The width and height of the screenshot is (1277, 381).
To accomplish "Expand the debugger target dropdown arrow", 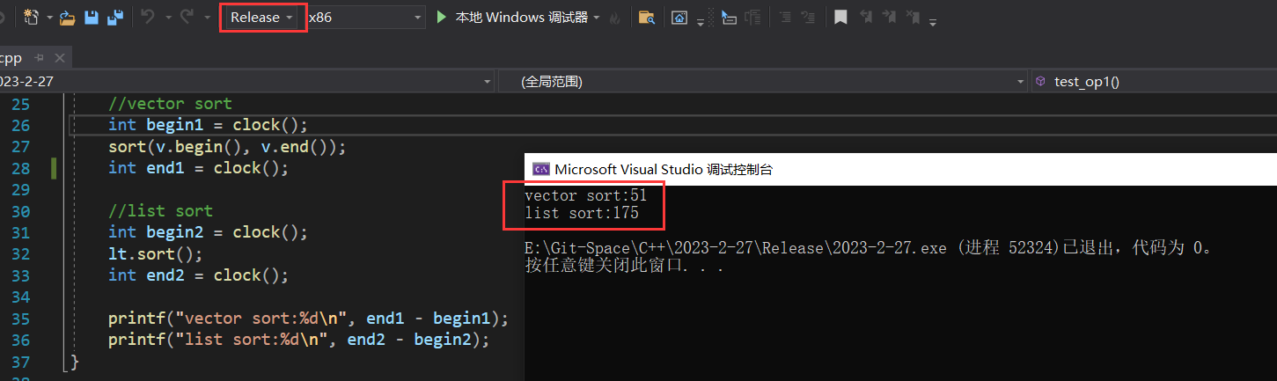I will [597, 18].
